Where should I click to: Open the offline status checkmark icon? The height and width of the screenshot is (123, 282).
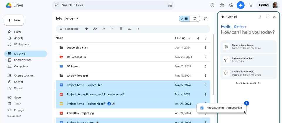212,5
